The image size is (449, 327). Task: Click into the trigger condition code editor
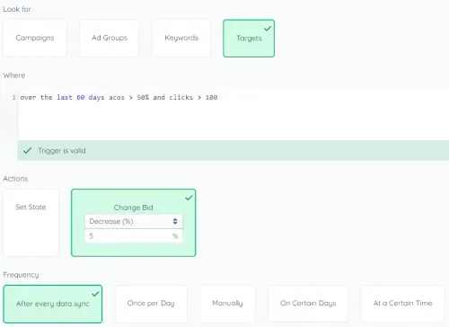pyautogui.click(x=233, y=115)
